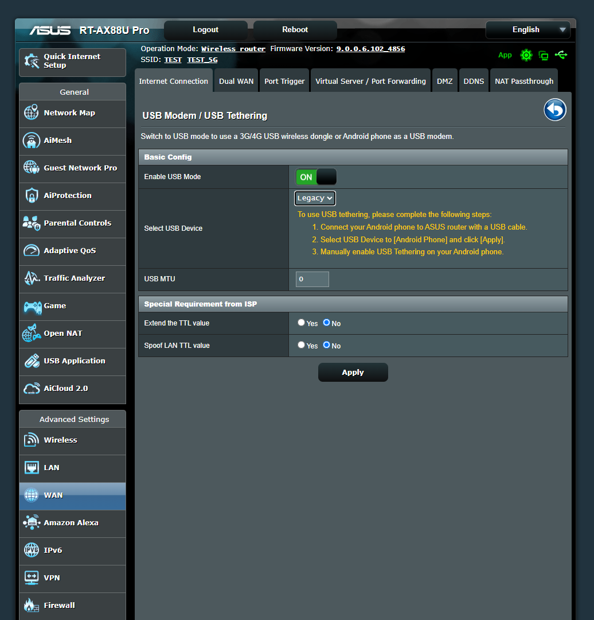Screen dimensions: 594x620
Task: Open the Wireless settings icon
Action: coord(31,440)
